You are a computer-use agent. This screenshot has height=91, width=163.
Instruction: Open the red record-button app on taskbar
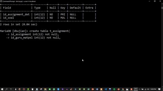point(24,89)
